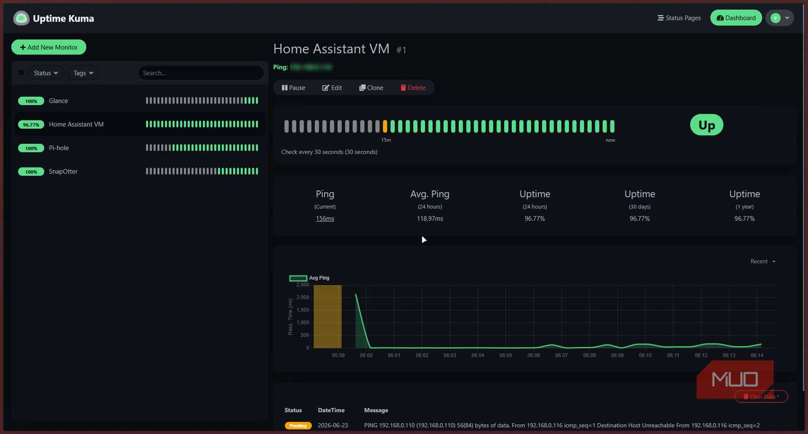Click the Pi-hole heartbeat bar in the list
The width and height of the screenshot is (808, 434).
(x=202, y=148)
